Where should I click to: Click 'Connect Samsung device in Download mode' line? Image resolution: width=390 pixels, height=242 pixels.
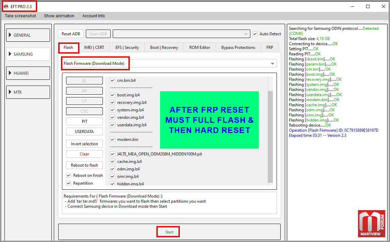[x=116, y=206]
